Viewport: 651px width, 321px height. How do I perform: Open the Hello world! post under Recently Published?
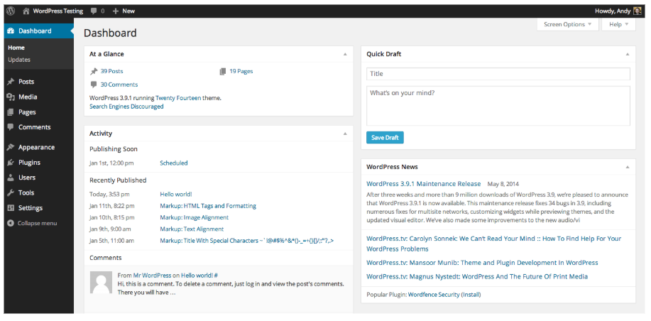176,195
